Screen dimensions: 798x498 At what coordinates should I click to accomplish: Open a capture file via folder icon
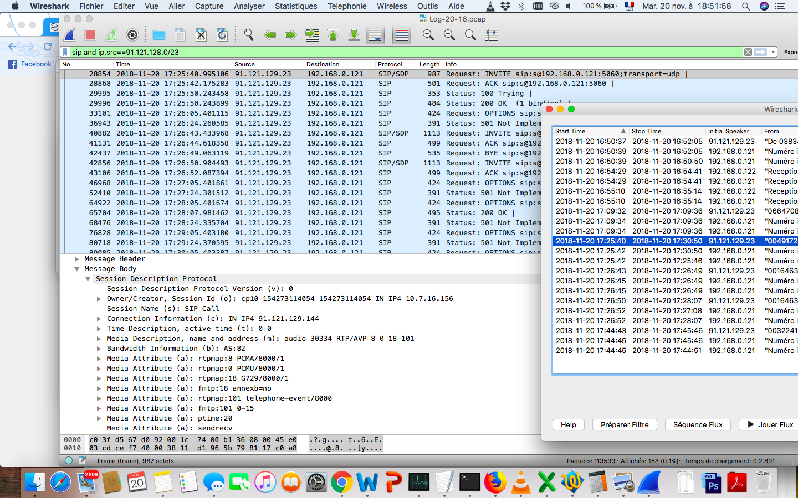(159, 35)
